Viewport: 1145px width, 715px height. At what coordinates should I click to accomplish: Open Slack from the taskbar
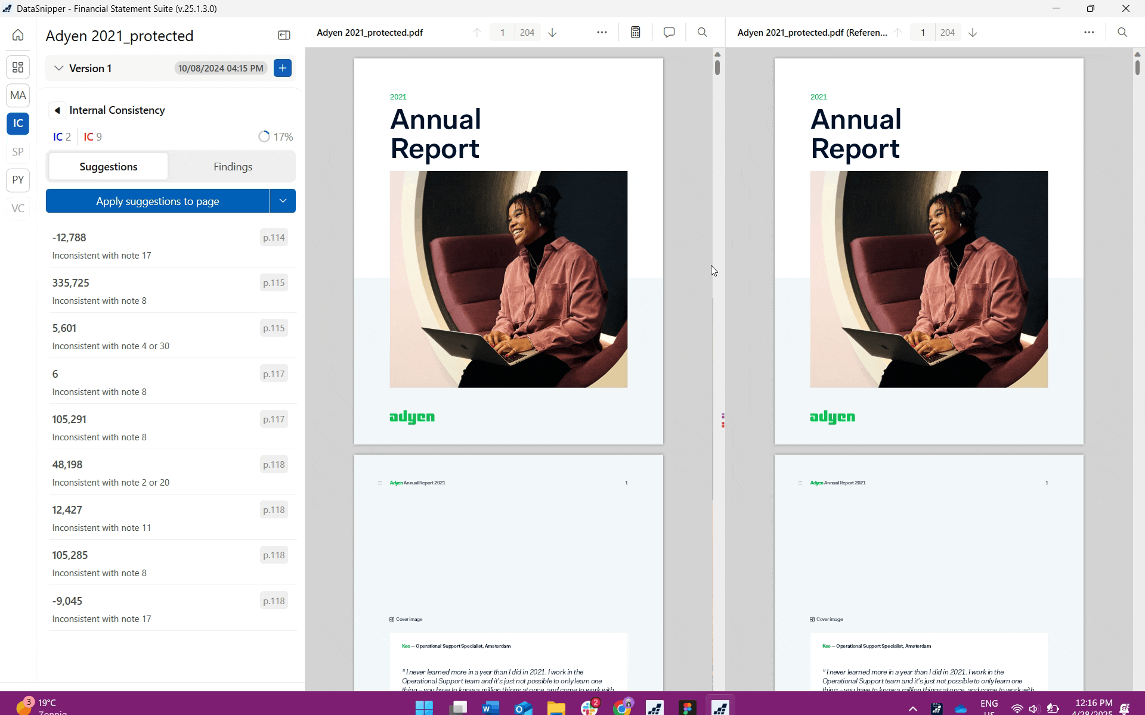589,707
